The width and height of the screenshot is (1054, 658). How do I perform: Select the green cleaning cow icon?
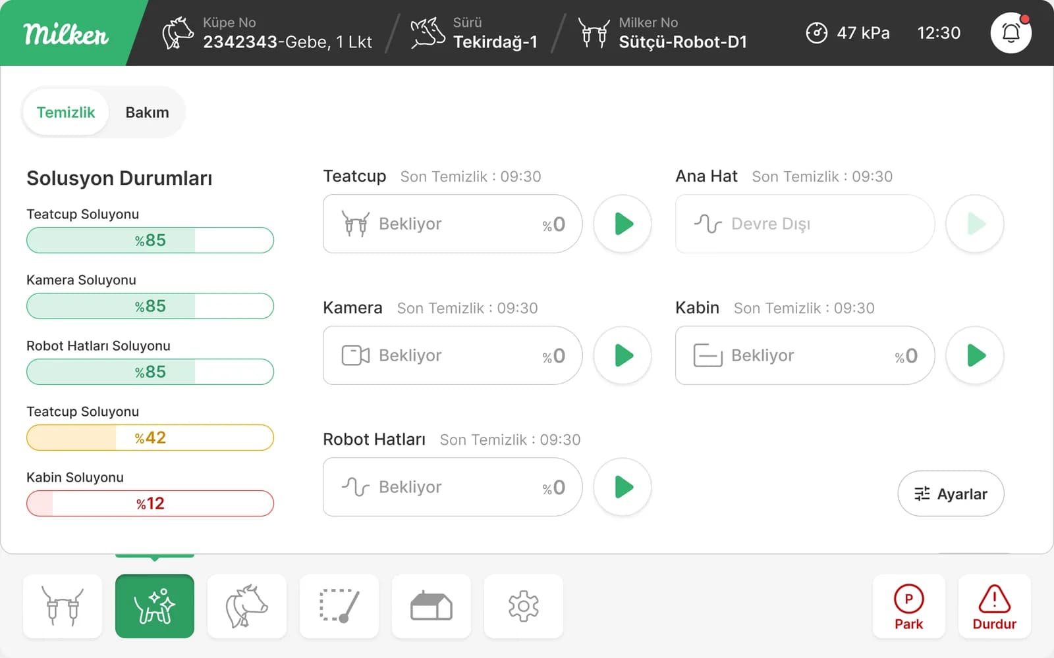coord(155,606)
